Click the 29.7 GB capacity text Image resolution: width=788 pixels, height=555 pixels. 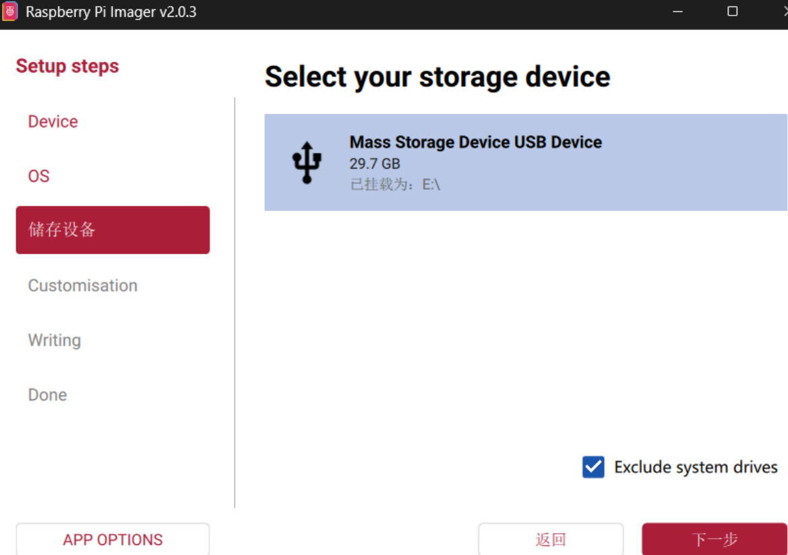pyautogui.click(x=374, y=163)
